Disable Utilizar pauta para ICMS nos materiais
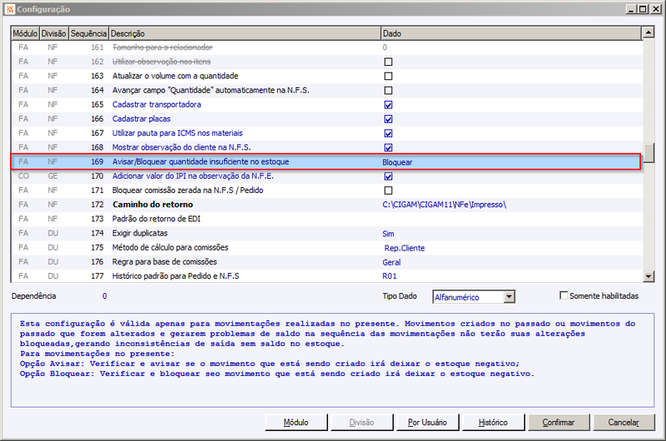 tap(388, 133)
